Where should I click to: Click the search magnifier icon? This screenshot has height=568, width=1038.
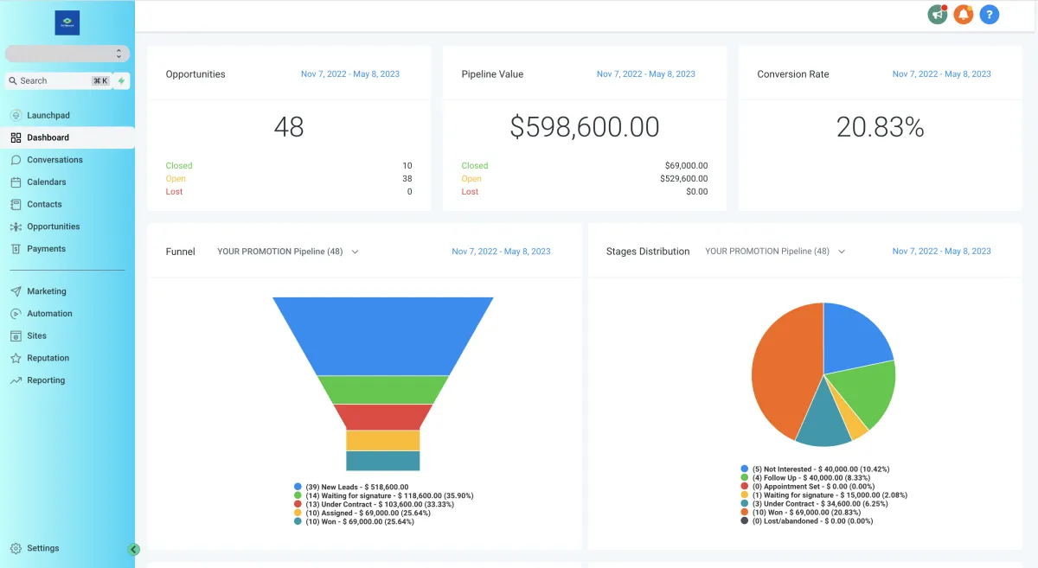(13, 80)
